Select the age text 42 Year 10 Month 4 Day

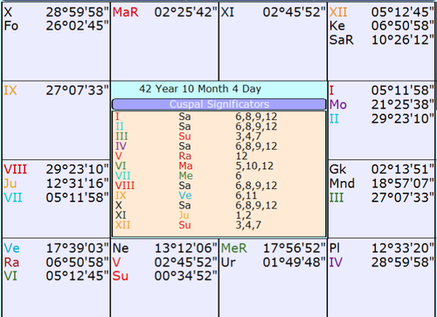coord(200,88)
